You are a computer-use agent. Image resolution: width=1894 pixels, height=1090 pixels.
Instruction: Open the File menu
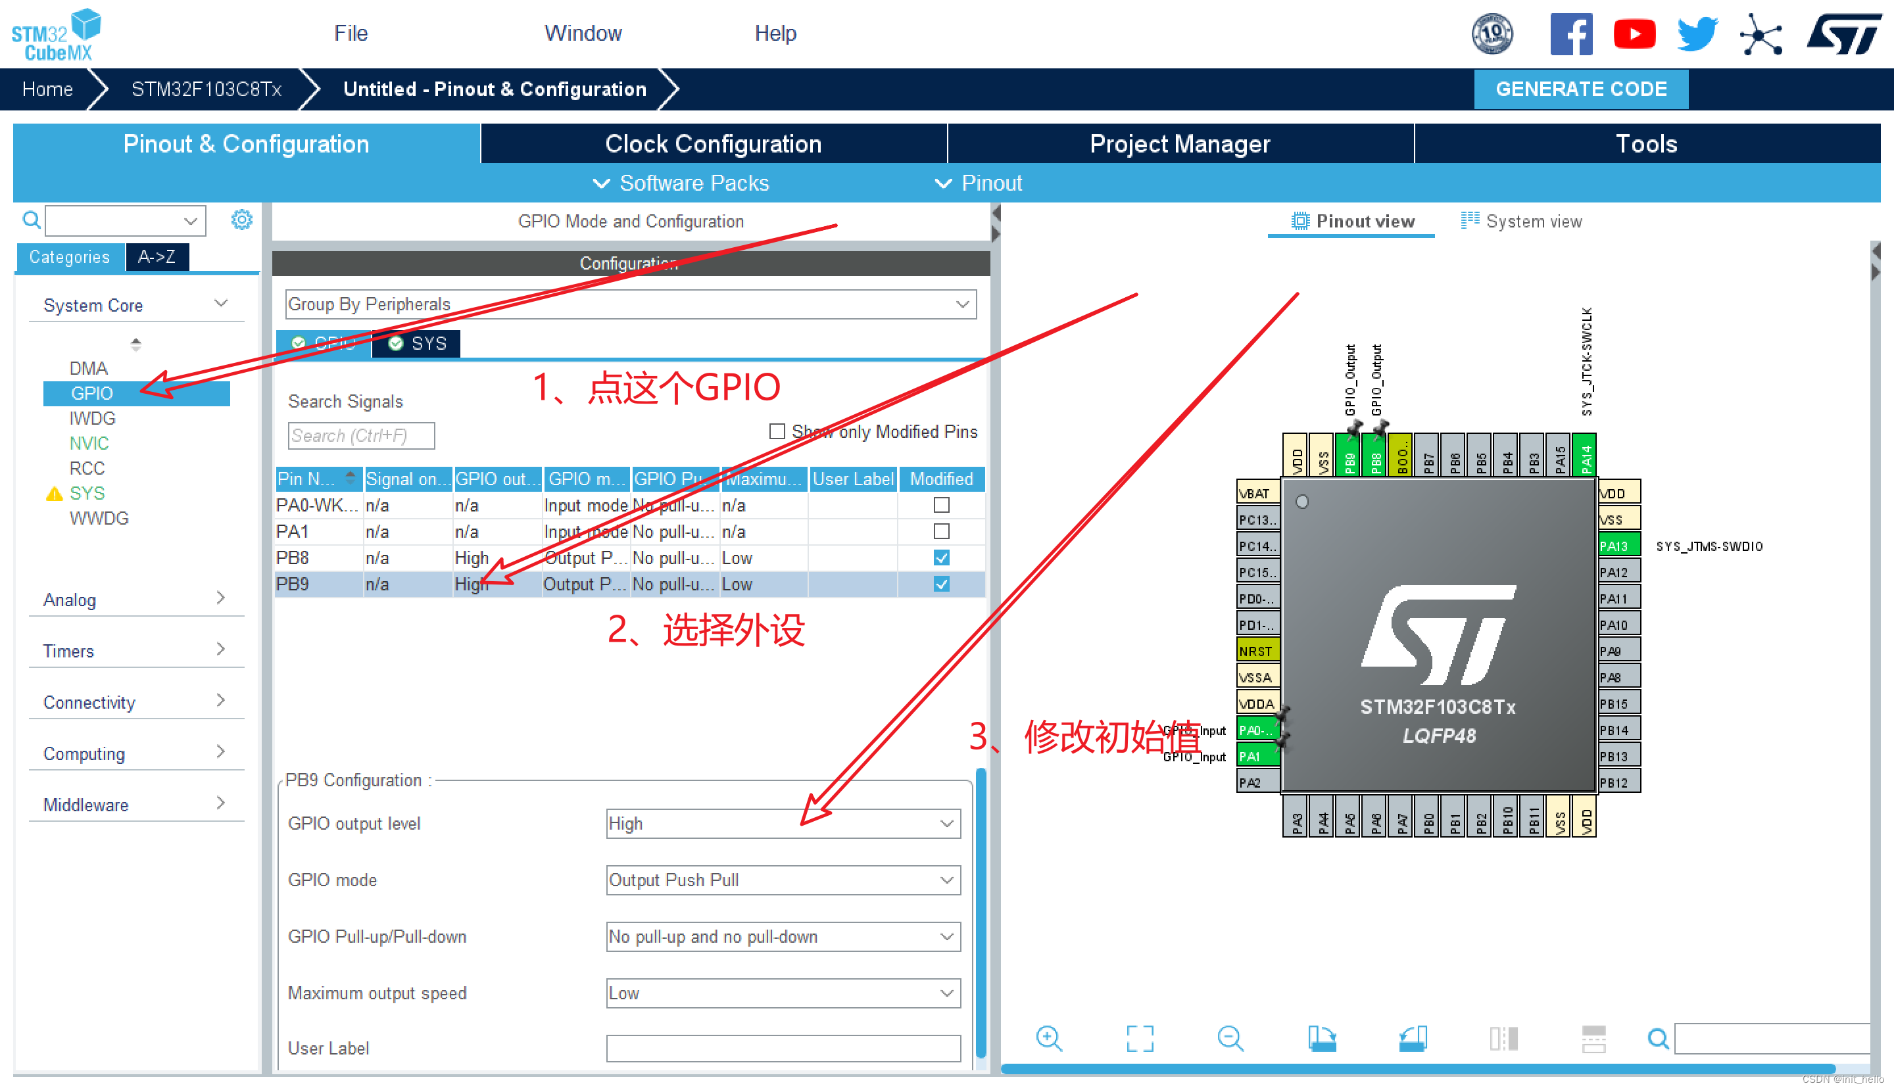[351, 34]
